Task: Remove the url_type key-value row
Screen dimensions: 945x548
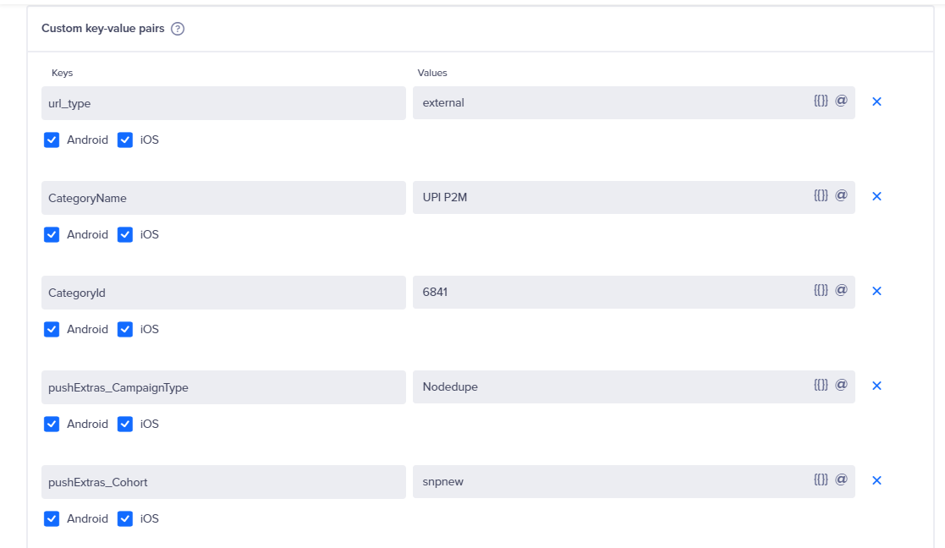Action: tap(876, 101)
